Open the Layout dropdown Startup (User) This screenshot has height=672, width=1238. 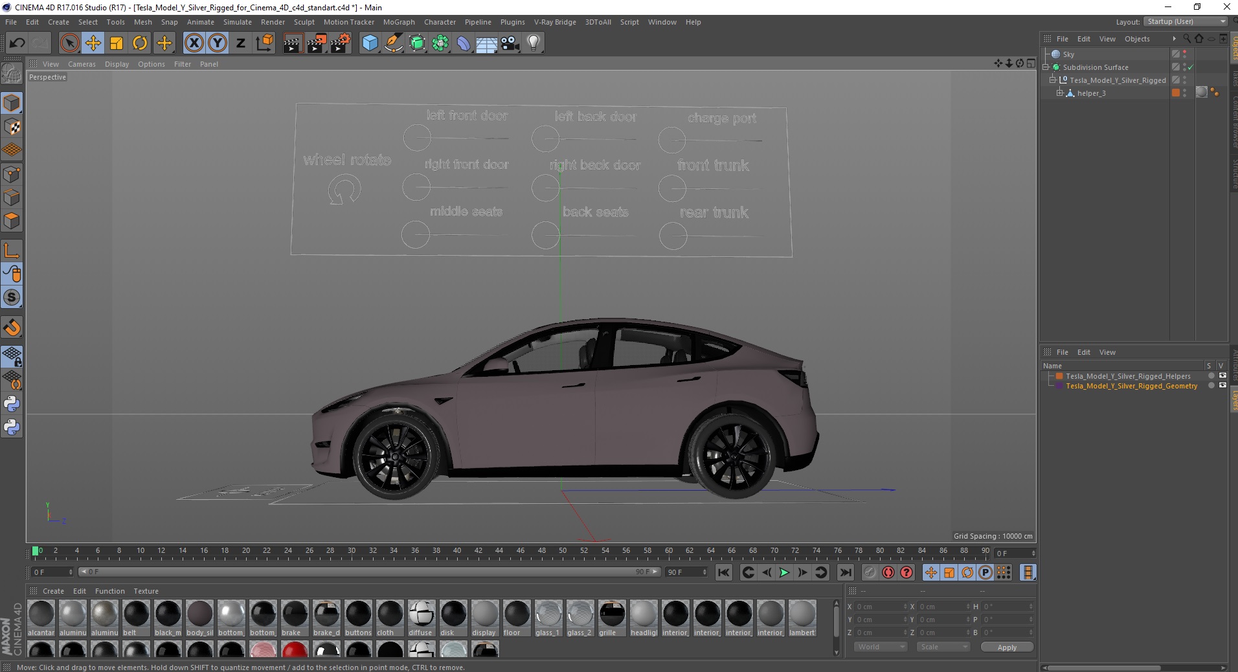pyautogui.click(x=1186, y=21)
